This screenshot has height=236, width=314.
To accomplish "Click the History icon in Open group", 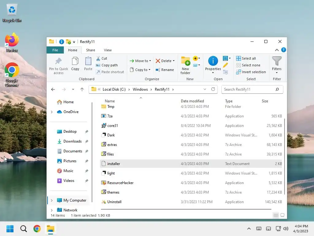I will [225, 72].
